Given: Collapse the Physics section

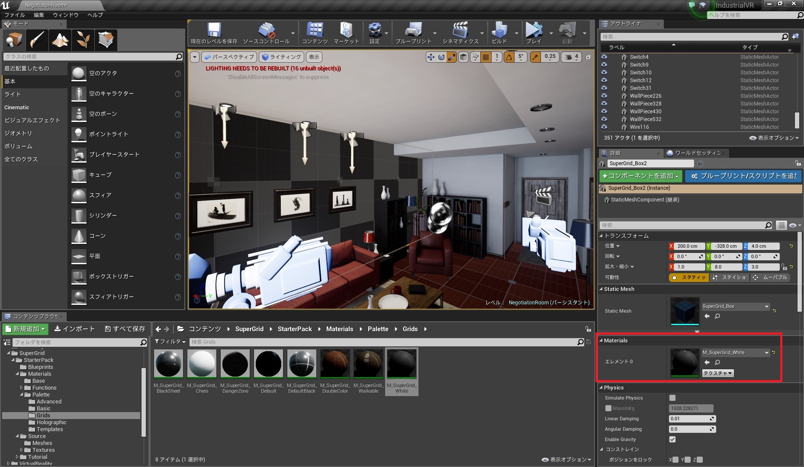Looking at the screenshot, I should (x=601, y=387).
